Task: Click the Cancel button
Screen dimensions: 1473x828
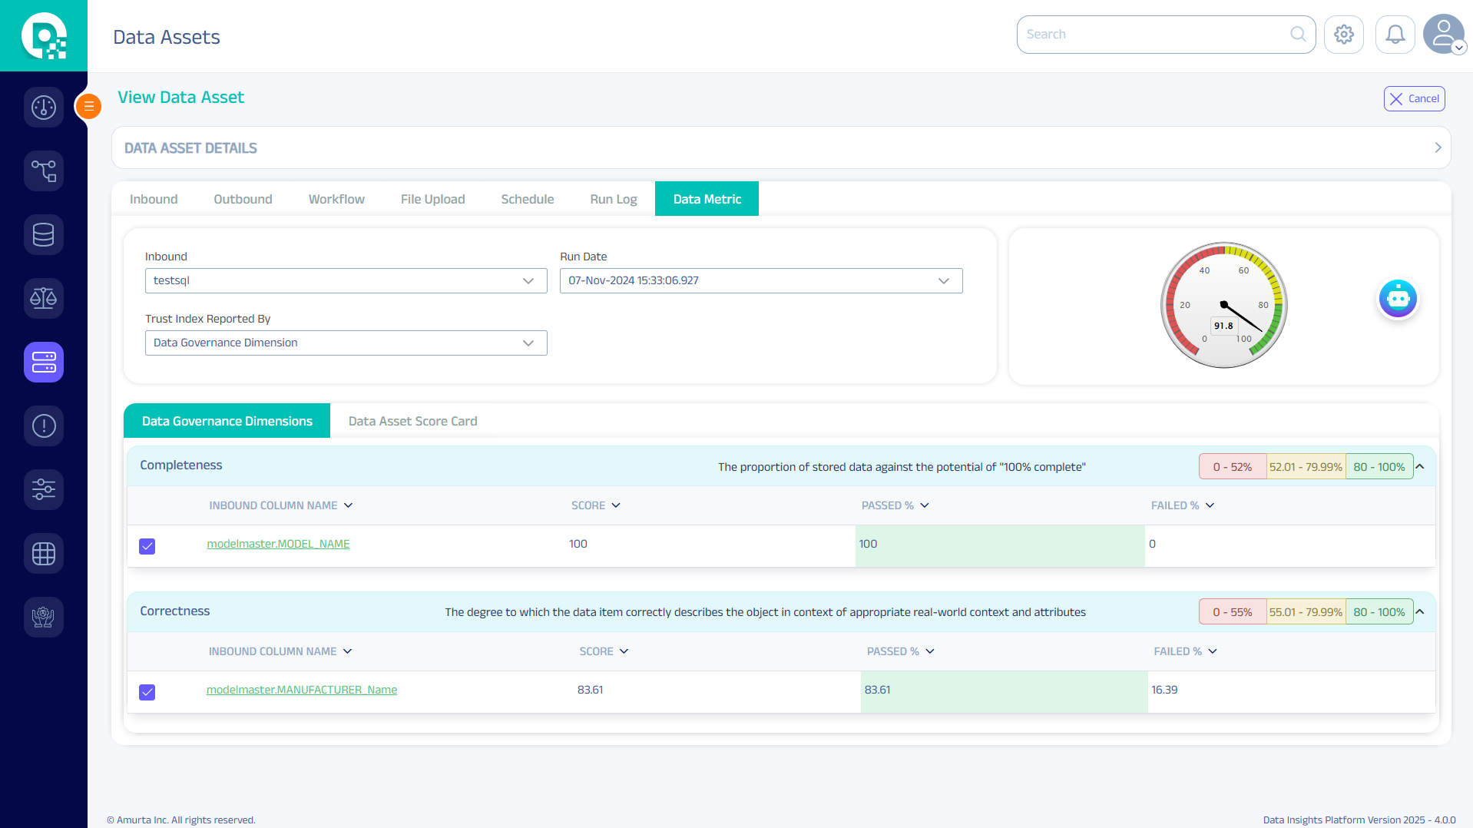Action: [x=1414, y=98]
